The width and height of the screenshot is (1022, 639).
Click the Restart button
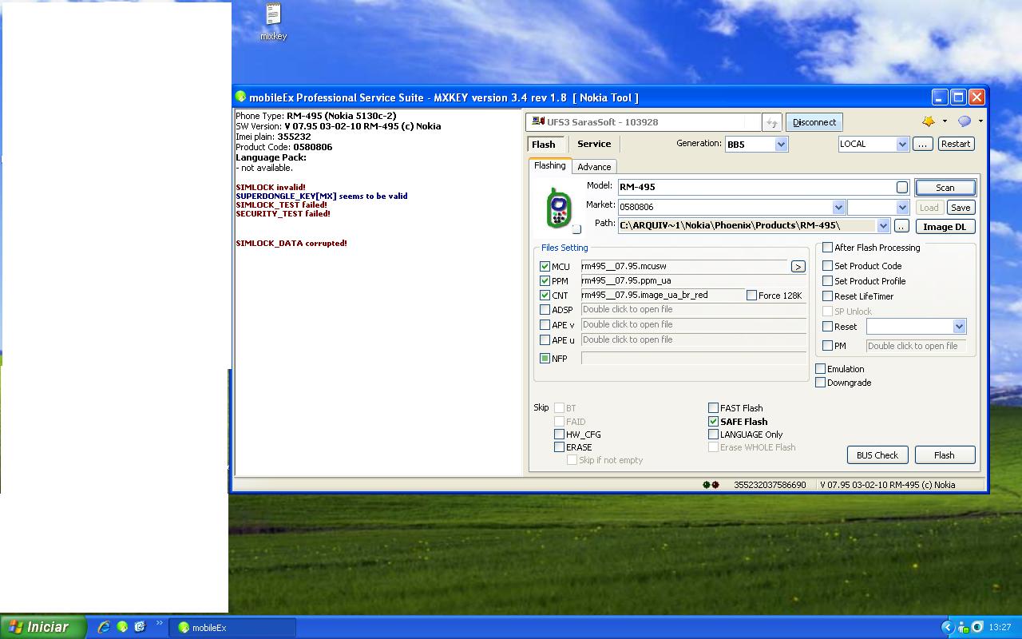click(x=956, y=144)
